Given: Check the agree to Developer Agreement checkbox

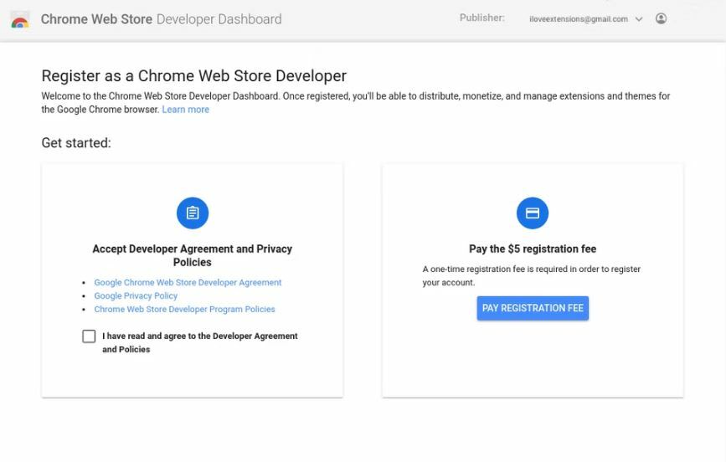Looking at the screenshot, I should point(89,336).
